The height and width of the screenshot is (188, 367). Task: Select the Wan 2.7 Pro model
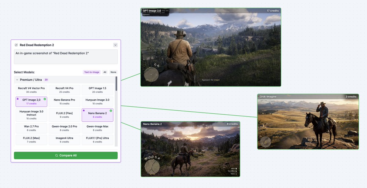tap(31, 128)
